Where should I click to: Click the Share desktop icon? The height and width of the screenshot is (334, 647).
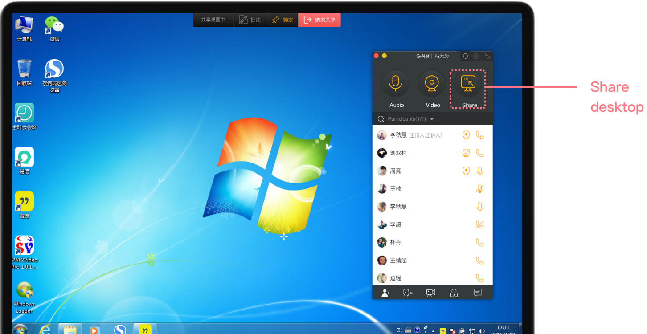point(468,84)
